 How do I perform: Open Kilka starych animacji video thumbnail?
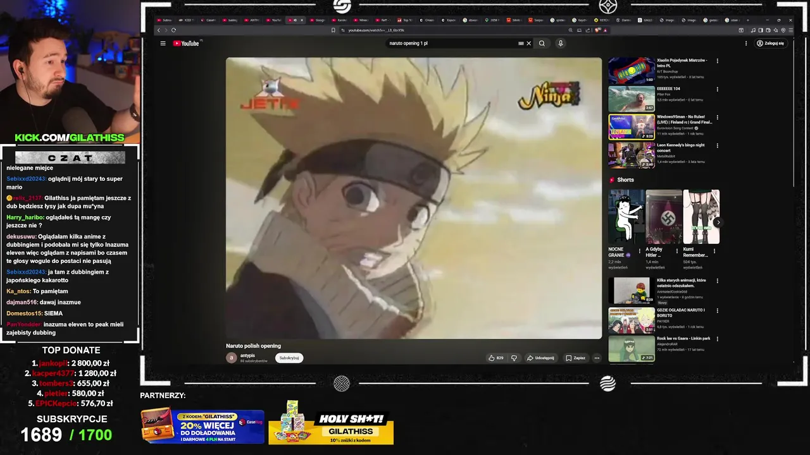(x=632, y=291)
